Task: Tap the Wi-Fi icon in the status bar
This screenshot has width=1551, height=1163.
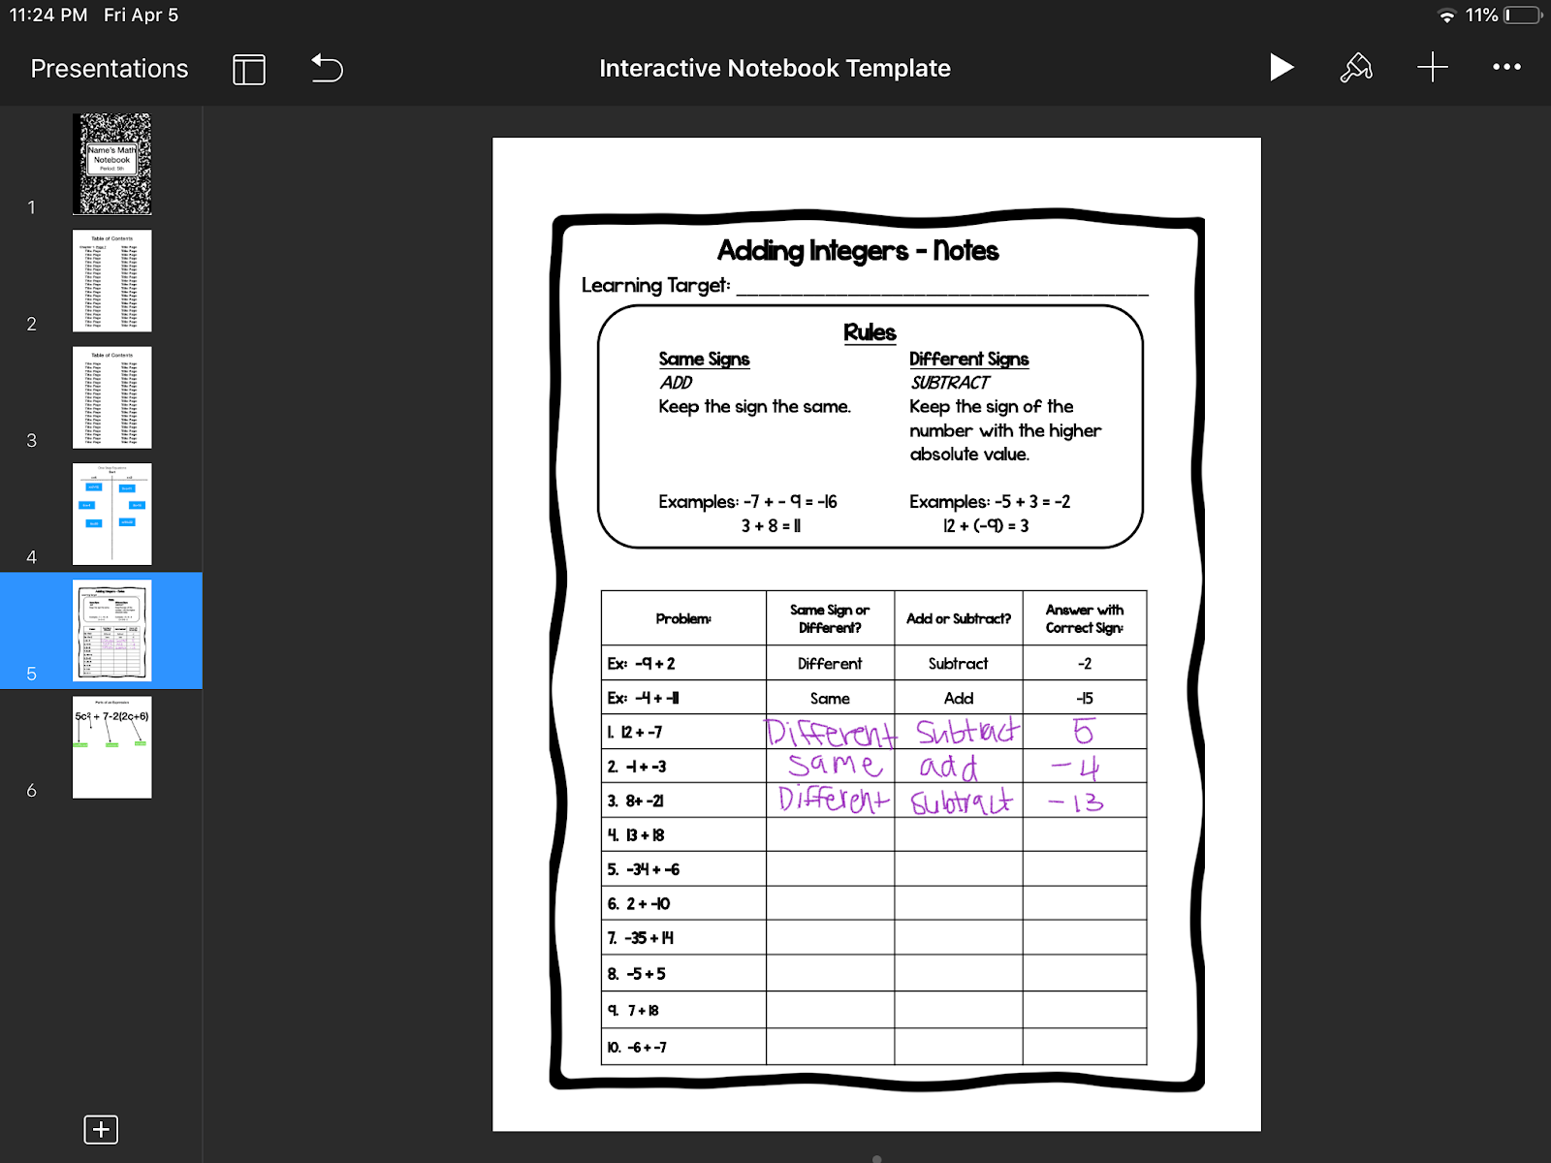Action: [1446, 15]
